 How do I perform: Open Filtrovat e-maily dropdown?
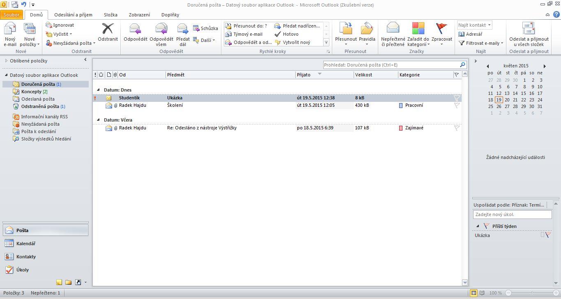coord(481,43)
